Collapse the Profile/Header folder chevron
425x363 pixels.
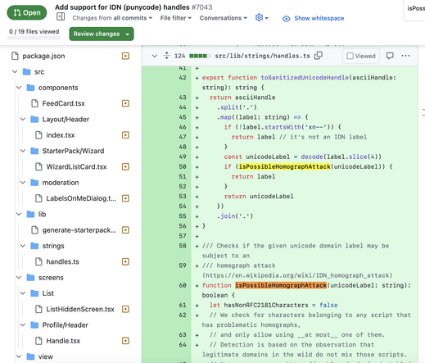click(23, 325)
